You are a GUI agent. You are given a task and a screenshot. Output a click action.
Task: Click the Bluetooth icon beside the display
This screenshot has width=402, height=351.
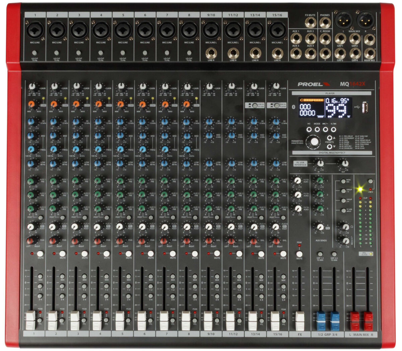pos(293,107)
